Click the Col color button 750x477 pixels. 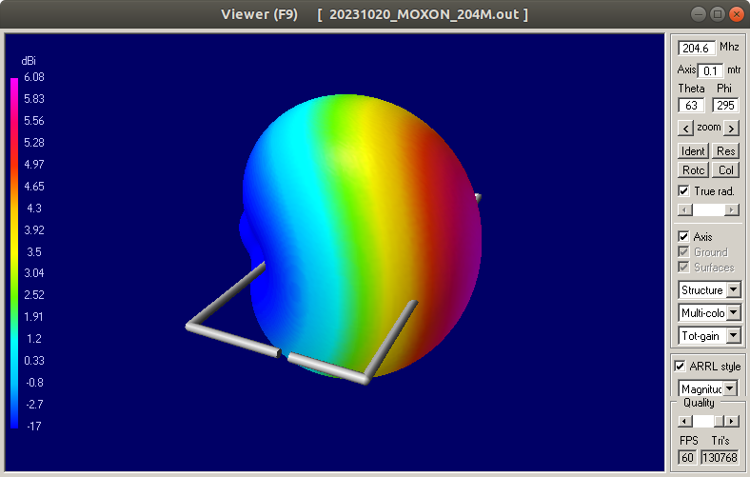pos(725,169)
